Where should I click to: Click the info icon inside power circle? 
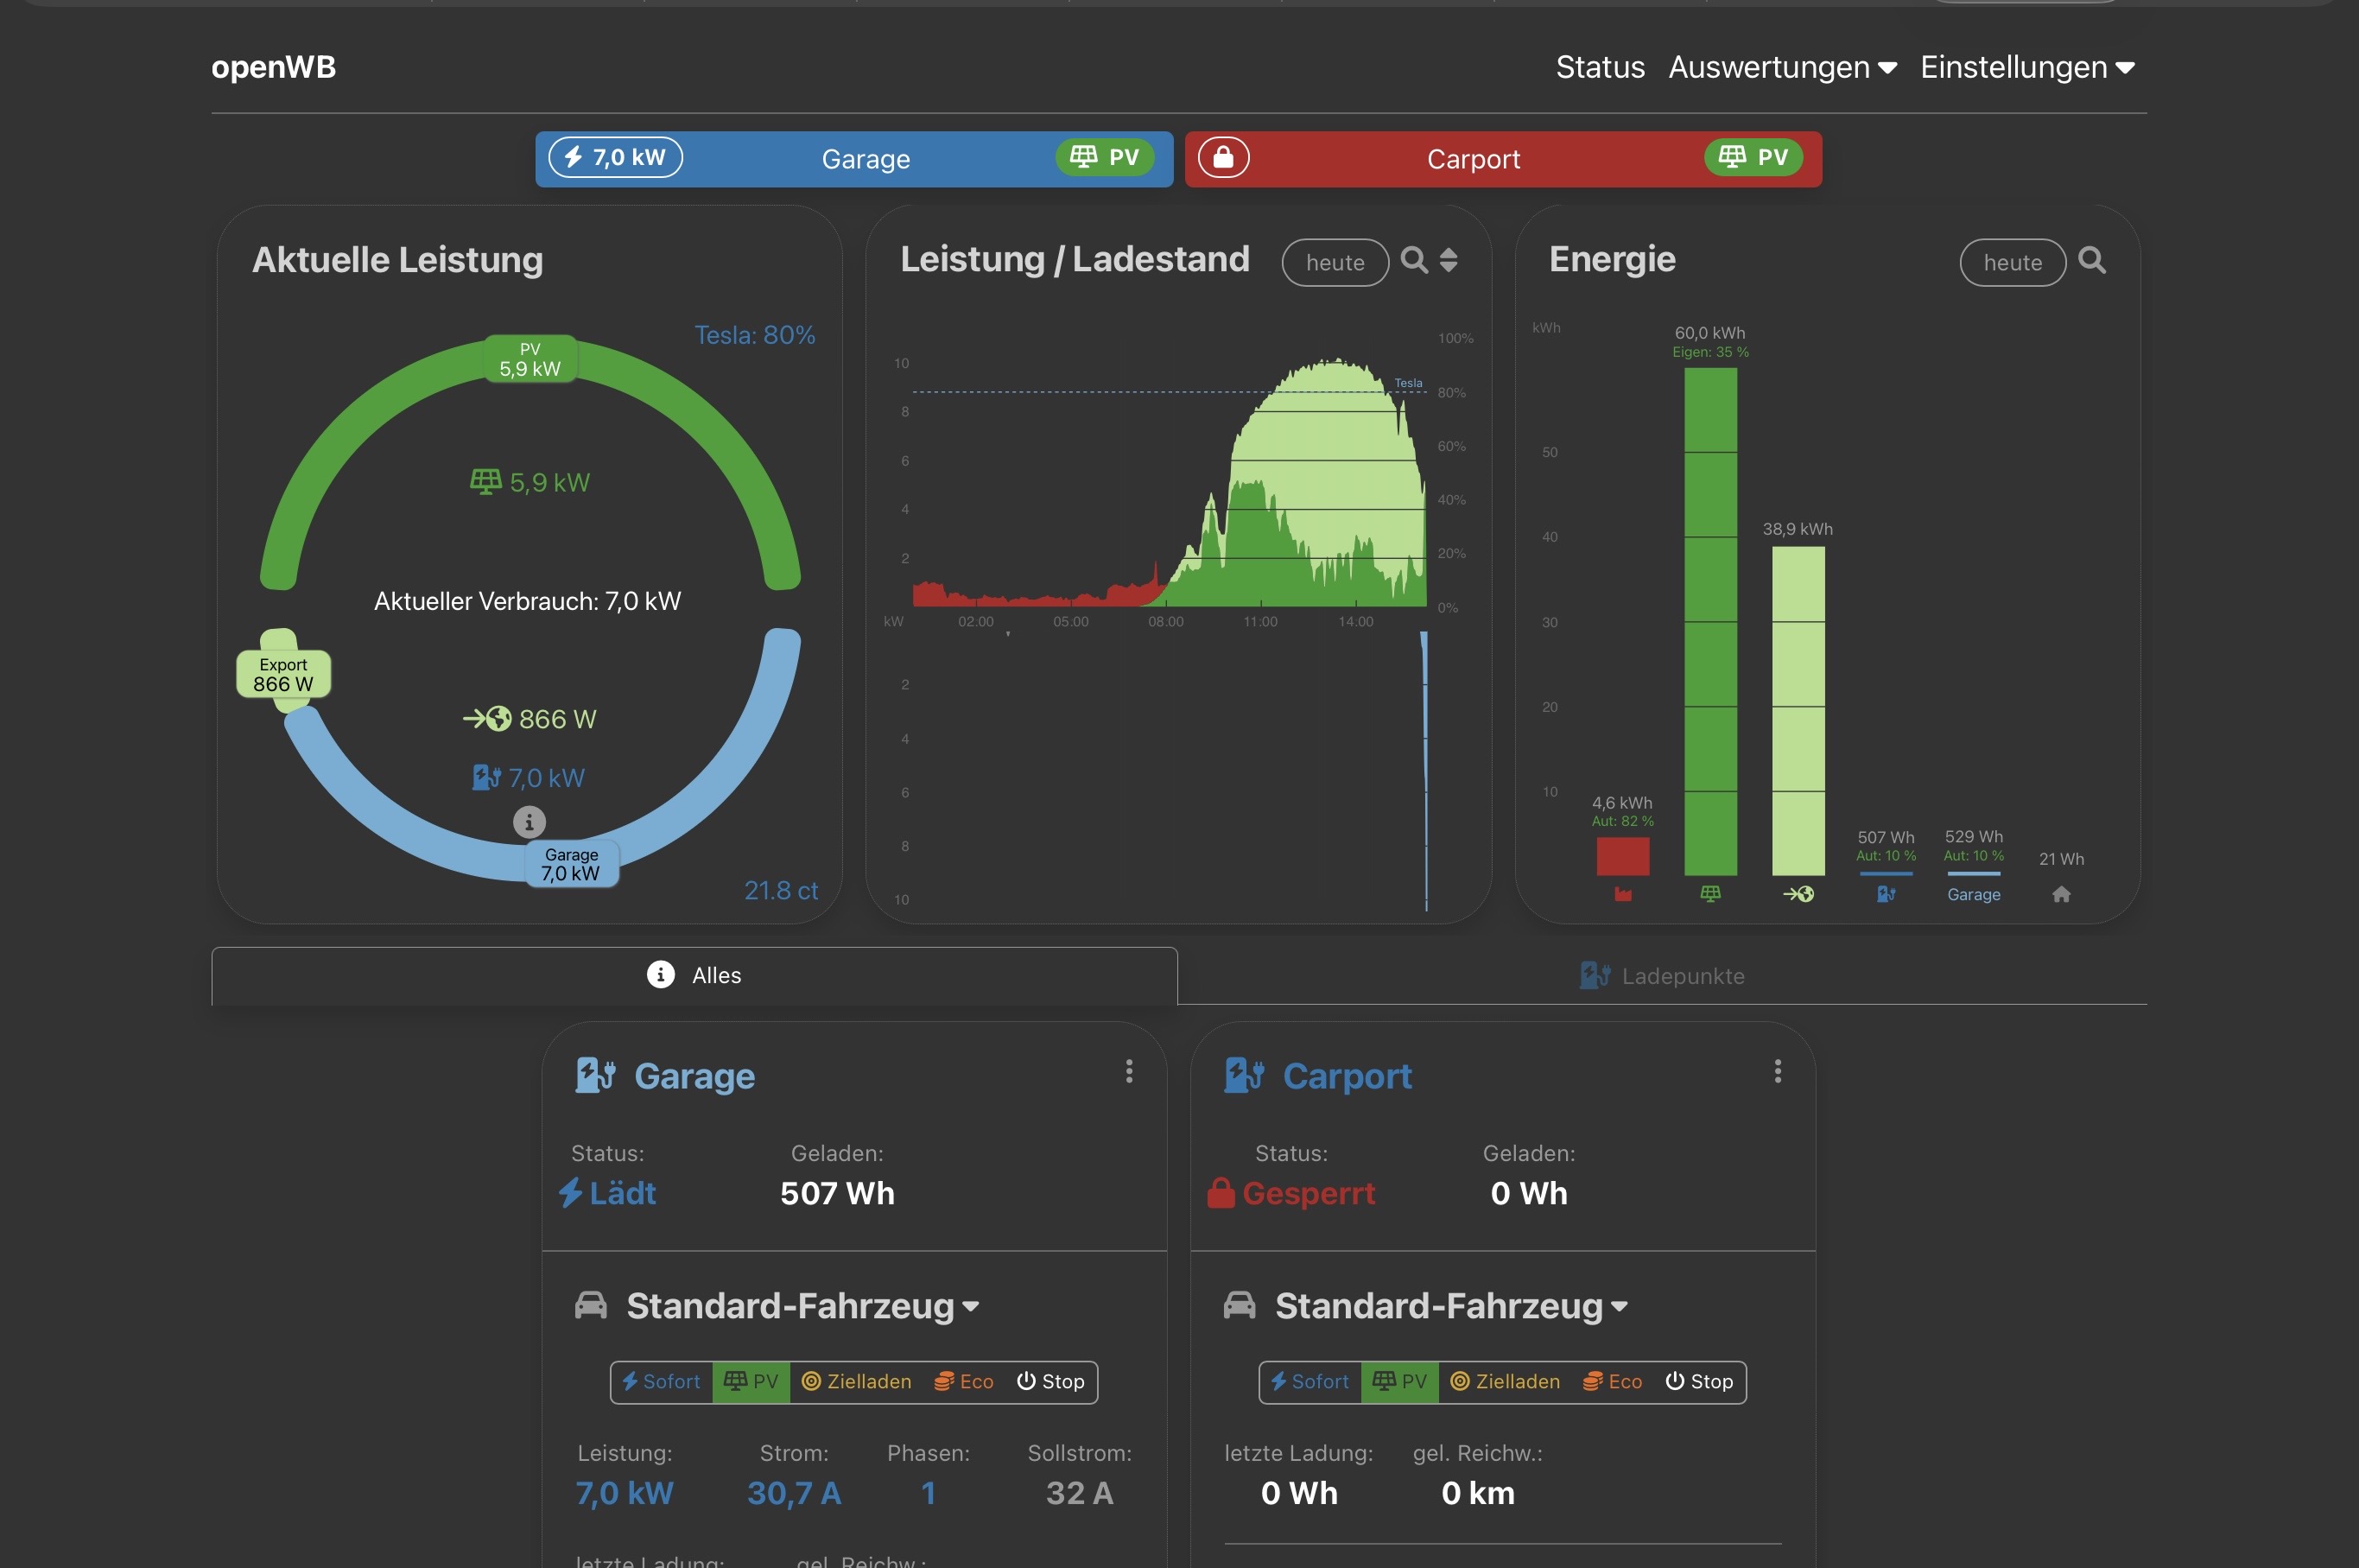click(x=529, y=822)
